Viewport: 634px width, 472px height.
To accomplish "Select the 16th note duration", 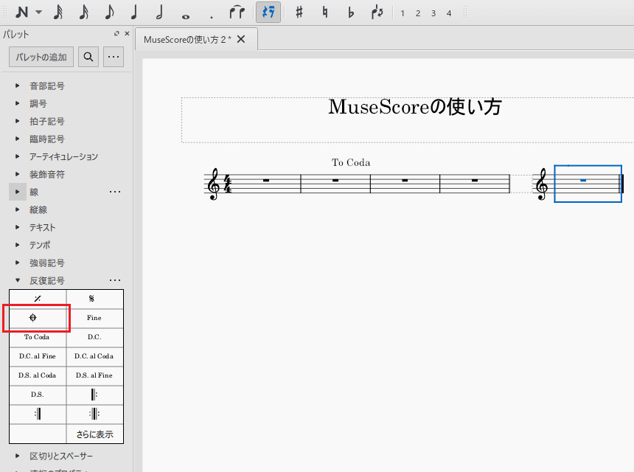I will (x=84, y=12).
